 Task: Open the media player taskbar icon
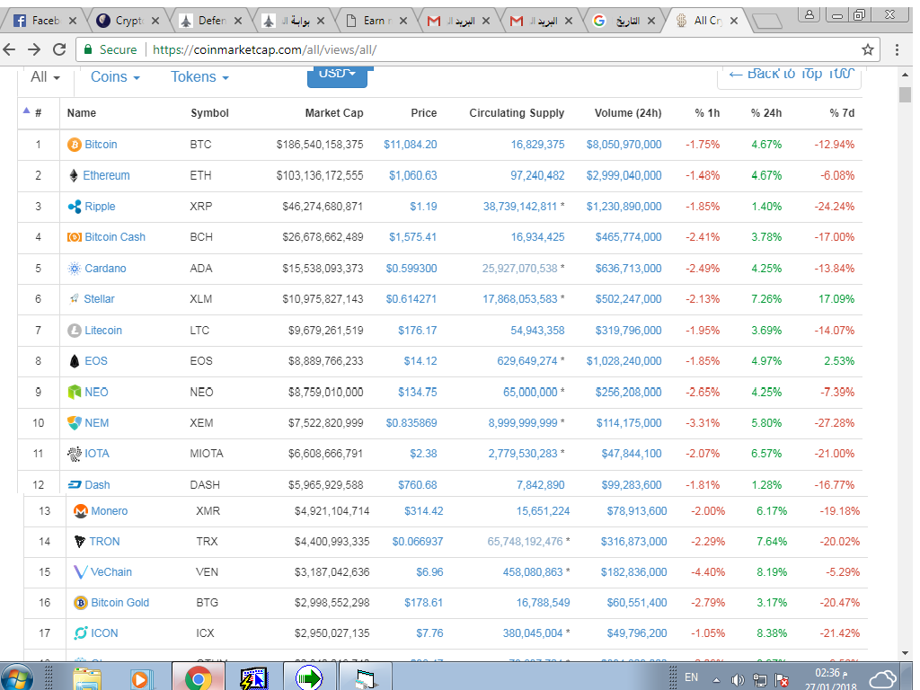[x=139, y=678]
